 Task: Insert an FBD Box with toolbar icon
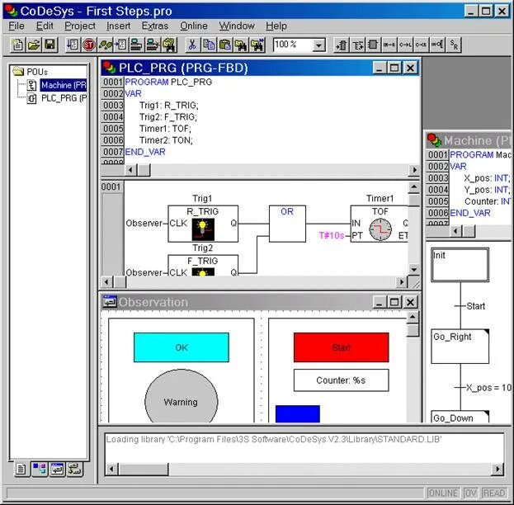(x=373, y=45)
